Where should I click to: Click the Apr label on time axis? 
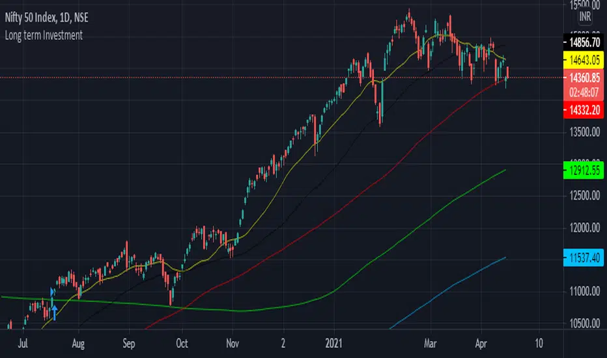(481, 343)
